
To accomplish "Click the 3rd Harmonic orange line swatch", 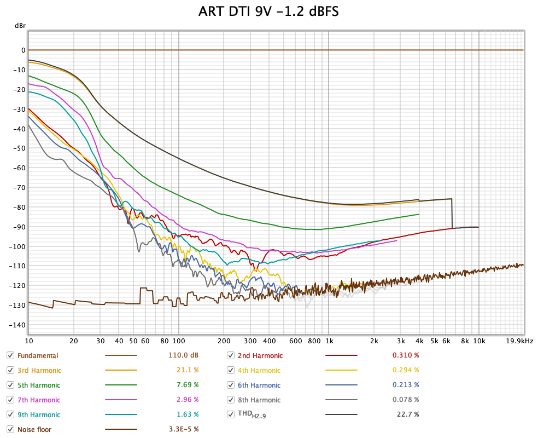I will (121, 370).
